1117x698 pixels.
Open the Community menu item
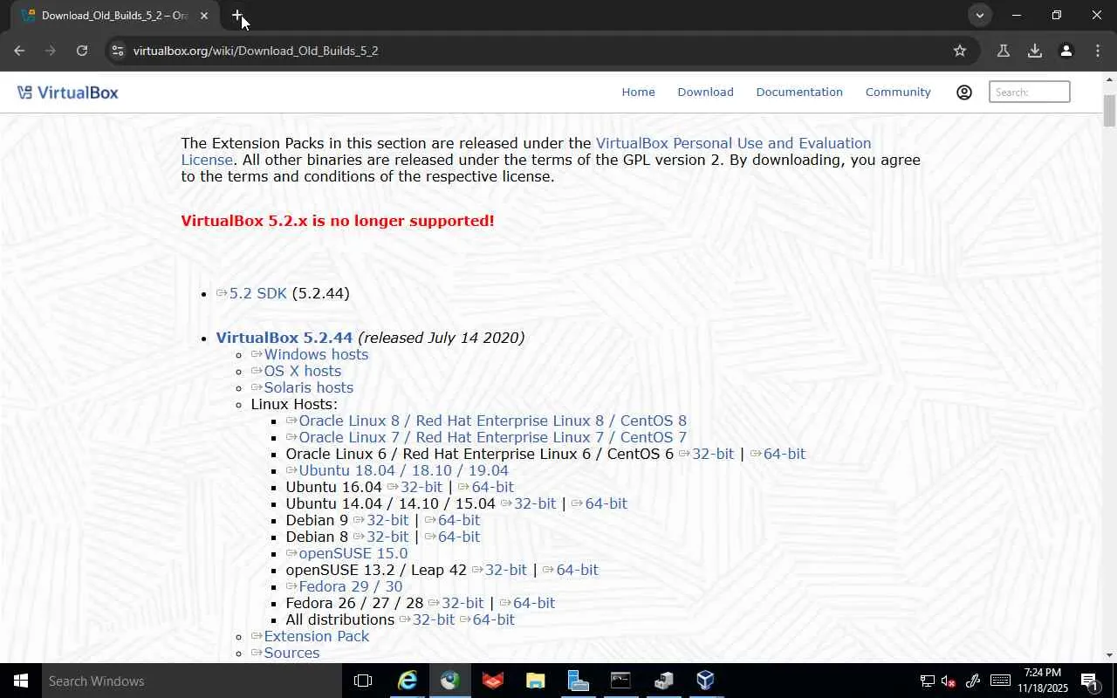click(x=898, y=92)
